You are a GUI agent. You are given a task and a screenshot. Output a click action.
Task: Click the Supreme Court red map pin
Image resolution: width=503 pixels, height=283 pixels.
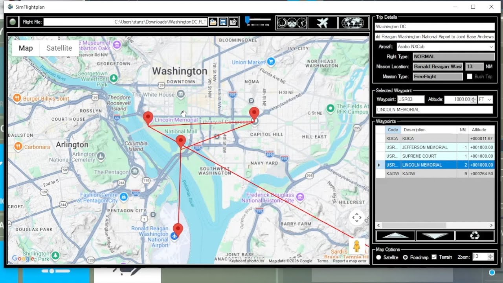click(x=254, y=114)
